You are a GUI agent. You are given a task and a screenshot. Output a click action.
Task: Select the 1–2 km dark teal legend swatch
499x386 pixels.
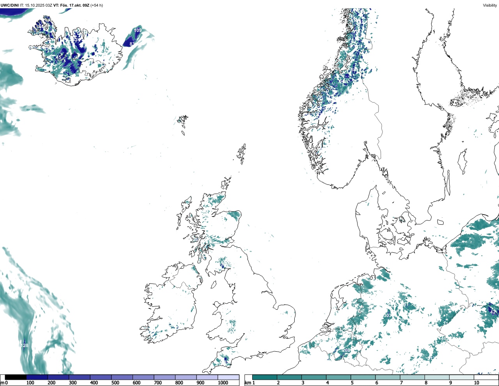265,377
